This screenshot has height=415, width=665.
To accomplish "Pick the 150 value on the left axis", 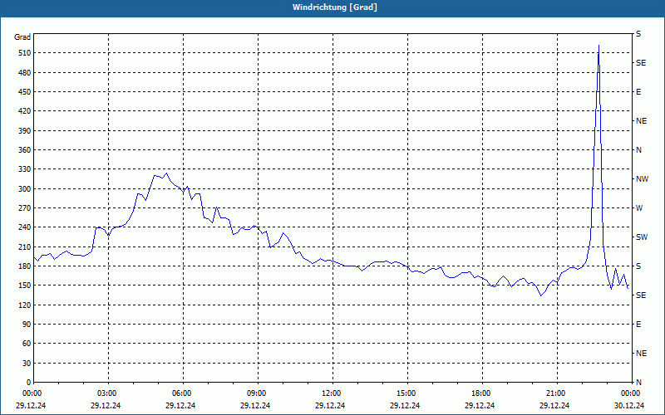I will [25, 286].
